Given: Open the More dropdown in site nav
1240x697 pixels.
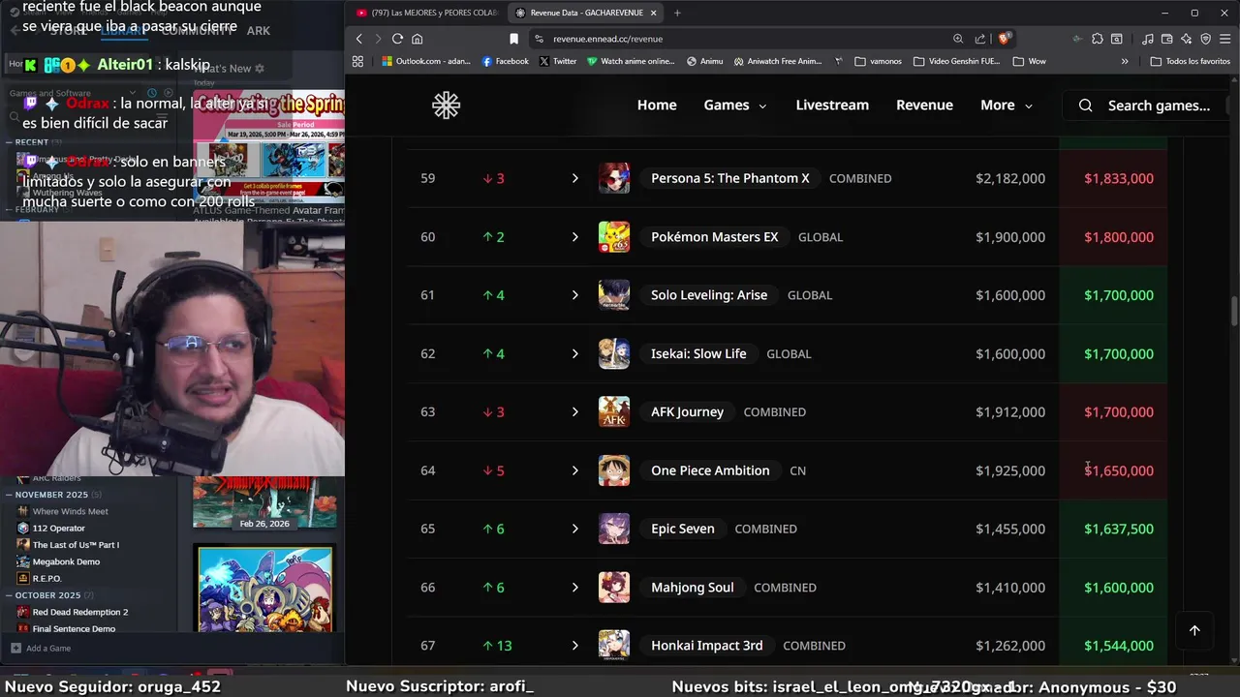Looking at the screenshot, I should click(1006, 106).
